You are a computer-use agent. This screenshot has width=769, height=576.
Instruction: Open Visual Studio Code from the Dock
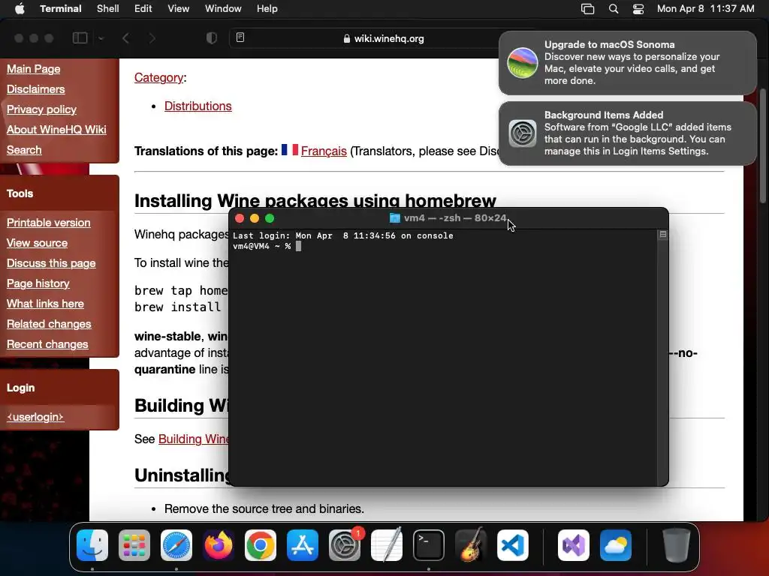(512, 545)
